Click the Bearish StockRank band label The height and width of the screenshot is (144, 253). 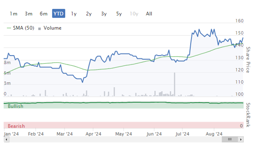[16, 126]
